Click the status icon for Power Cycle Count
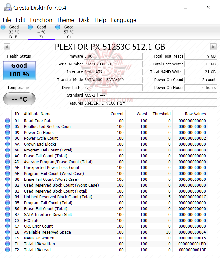This screenshot has height=258, width=220. [8, 138]
